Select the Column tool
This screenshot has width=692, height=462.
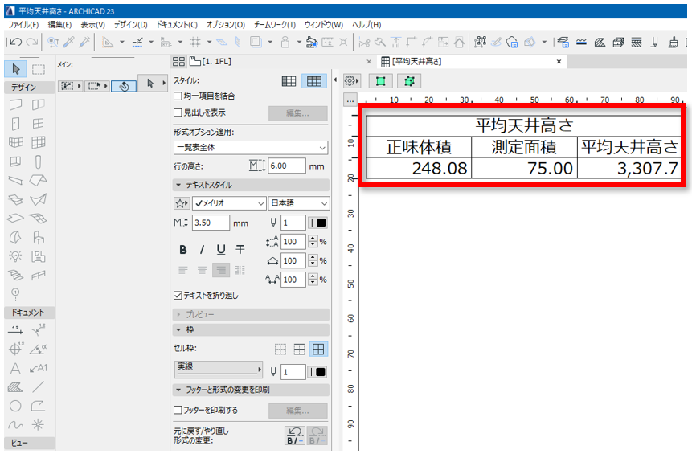(x=39, y=161)
